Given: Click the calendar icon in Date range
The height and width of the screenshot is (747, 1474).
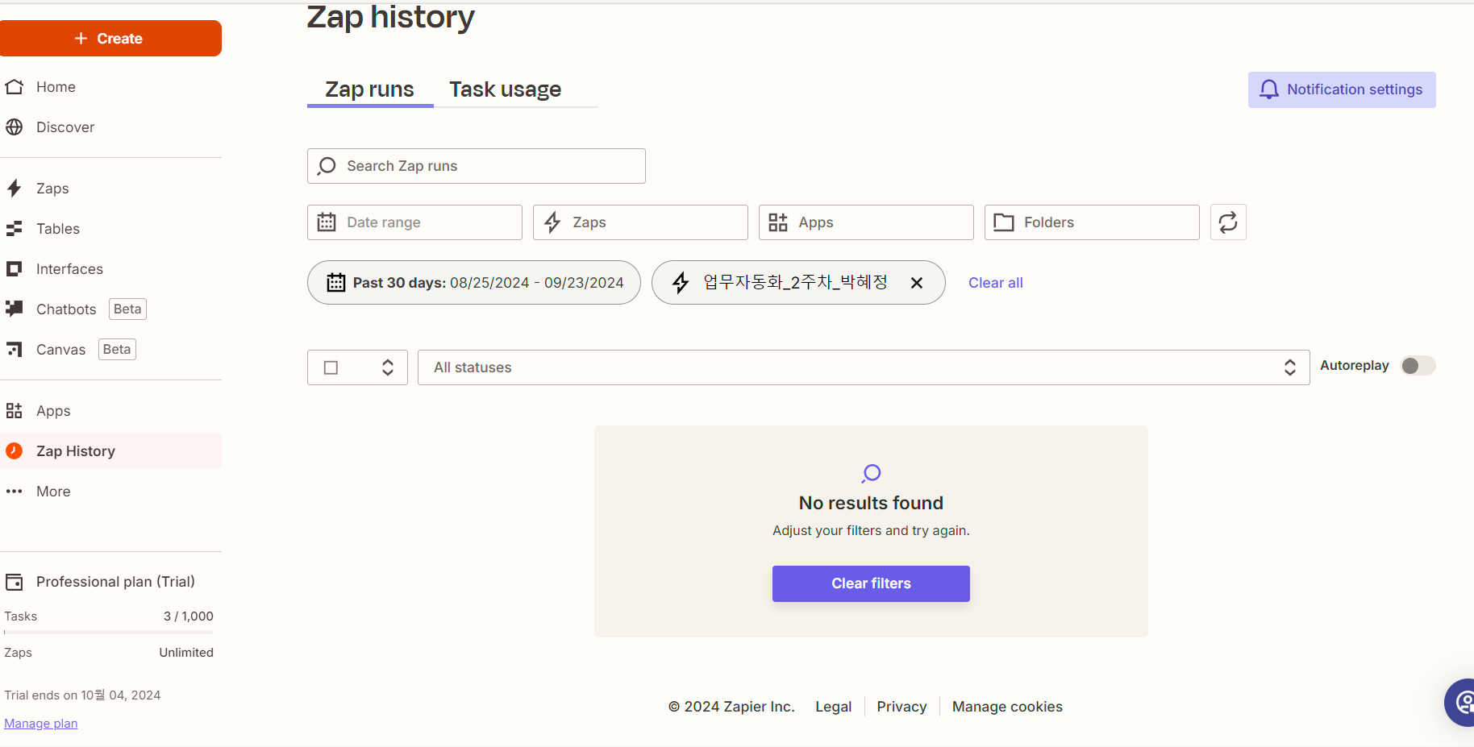Looking at the screenshot, I should [327, 222].
